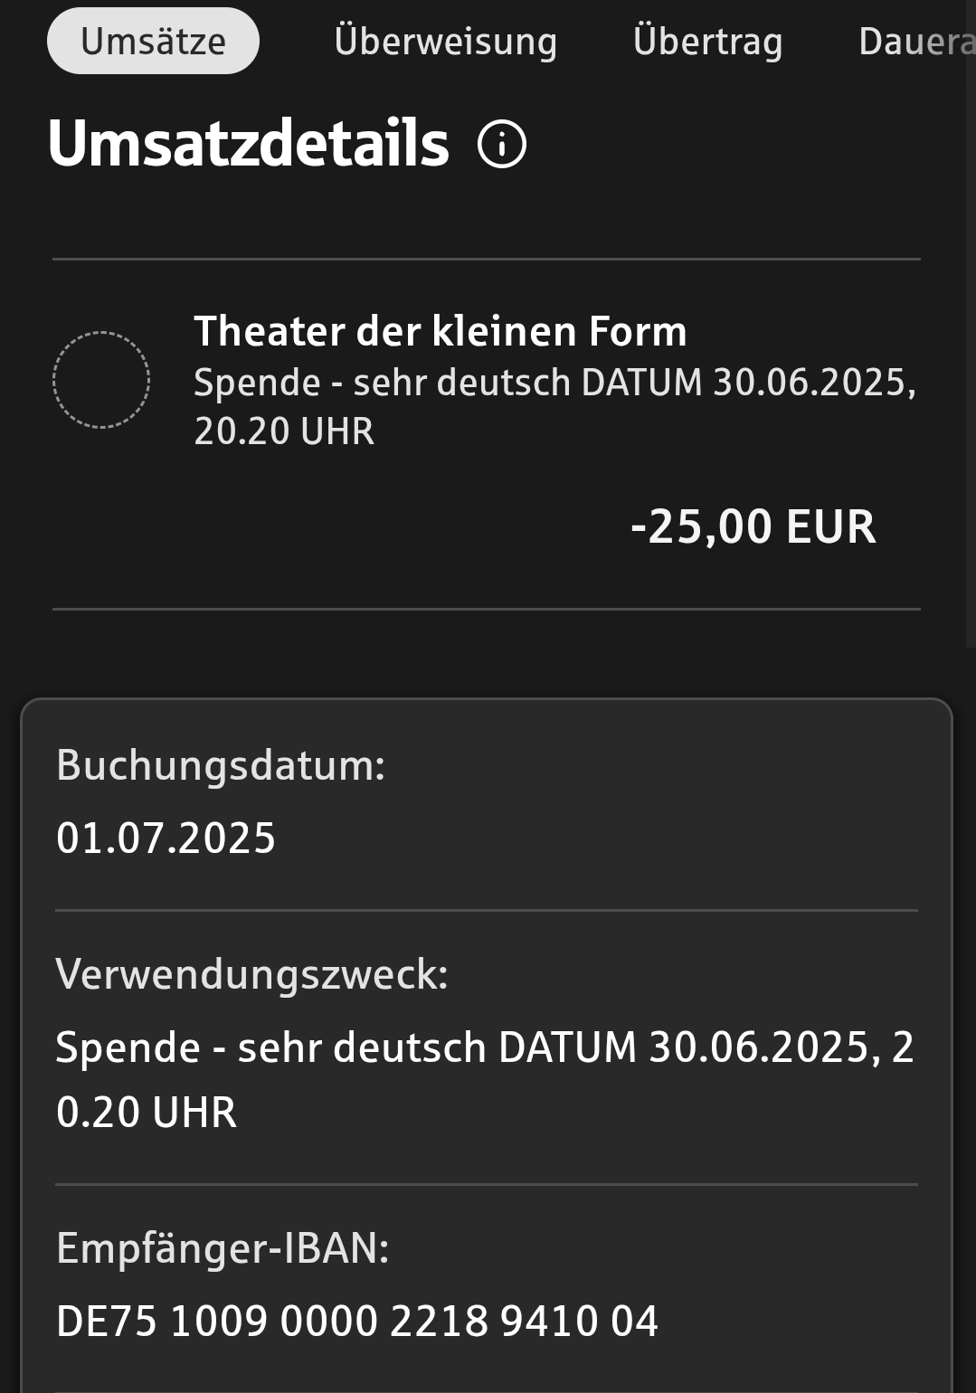Image resolution: width=976 pixels, height=1393 pixels.
Task: Select the IBAN number DE75 1009 0000
Action: (356, 1321)
